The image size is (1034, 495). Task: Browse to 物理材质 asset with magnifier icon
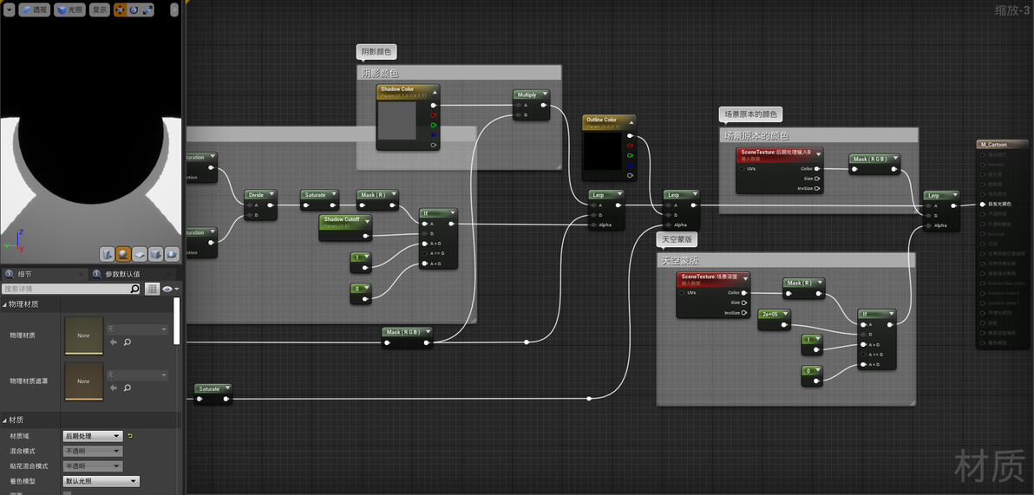pos(128,342)
